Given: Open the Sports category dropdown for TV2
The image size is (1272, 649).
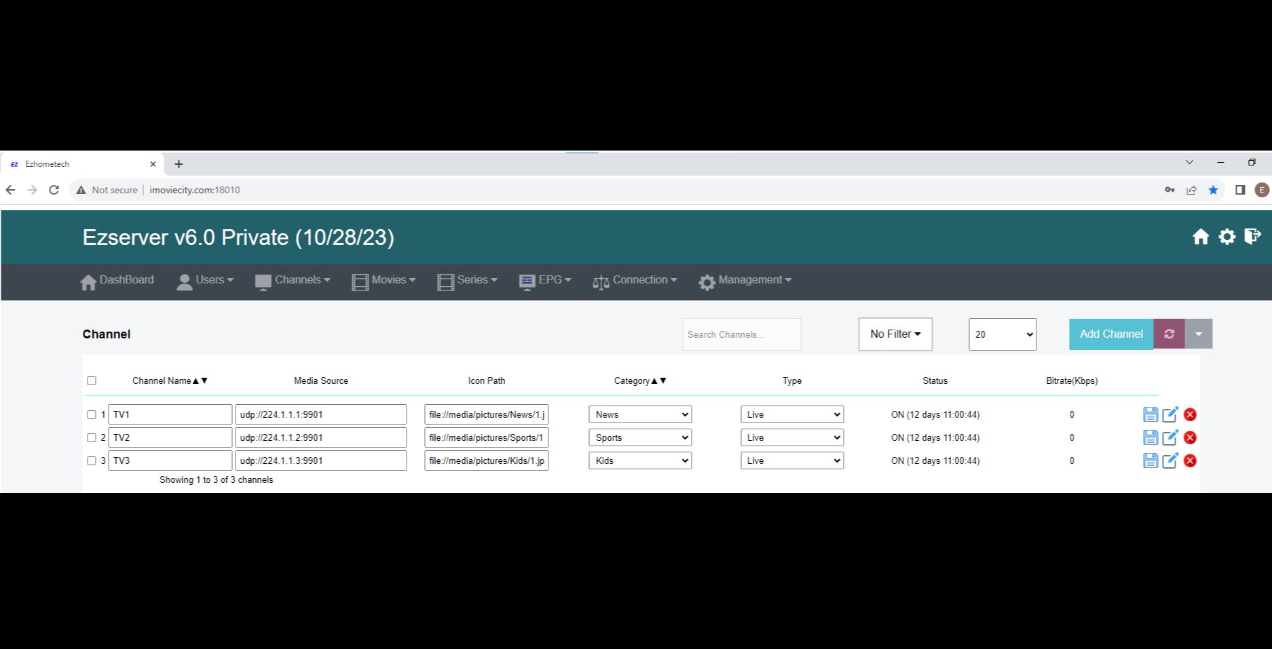Looking at the screenshot, I should (640, 437).
